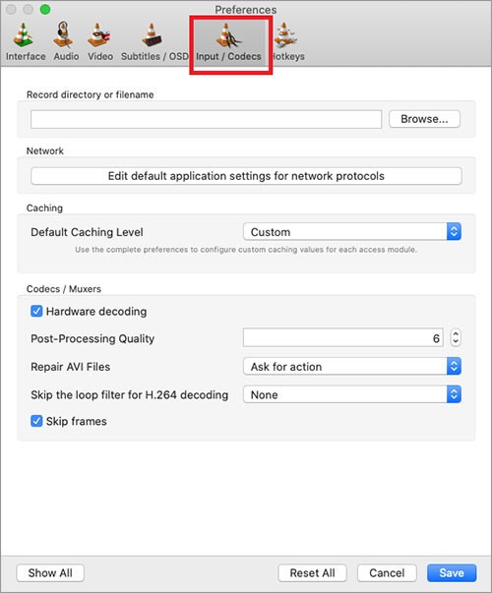Viewport: 492px width, 593px height.
Task: Click the green zoom window button
Action: coord(45,9)
